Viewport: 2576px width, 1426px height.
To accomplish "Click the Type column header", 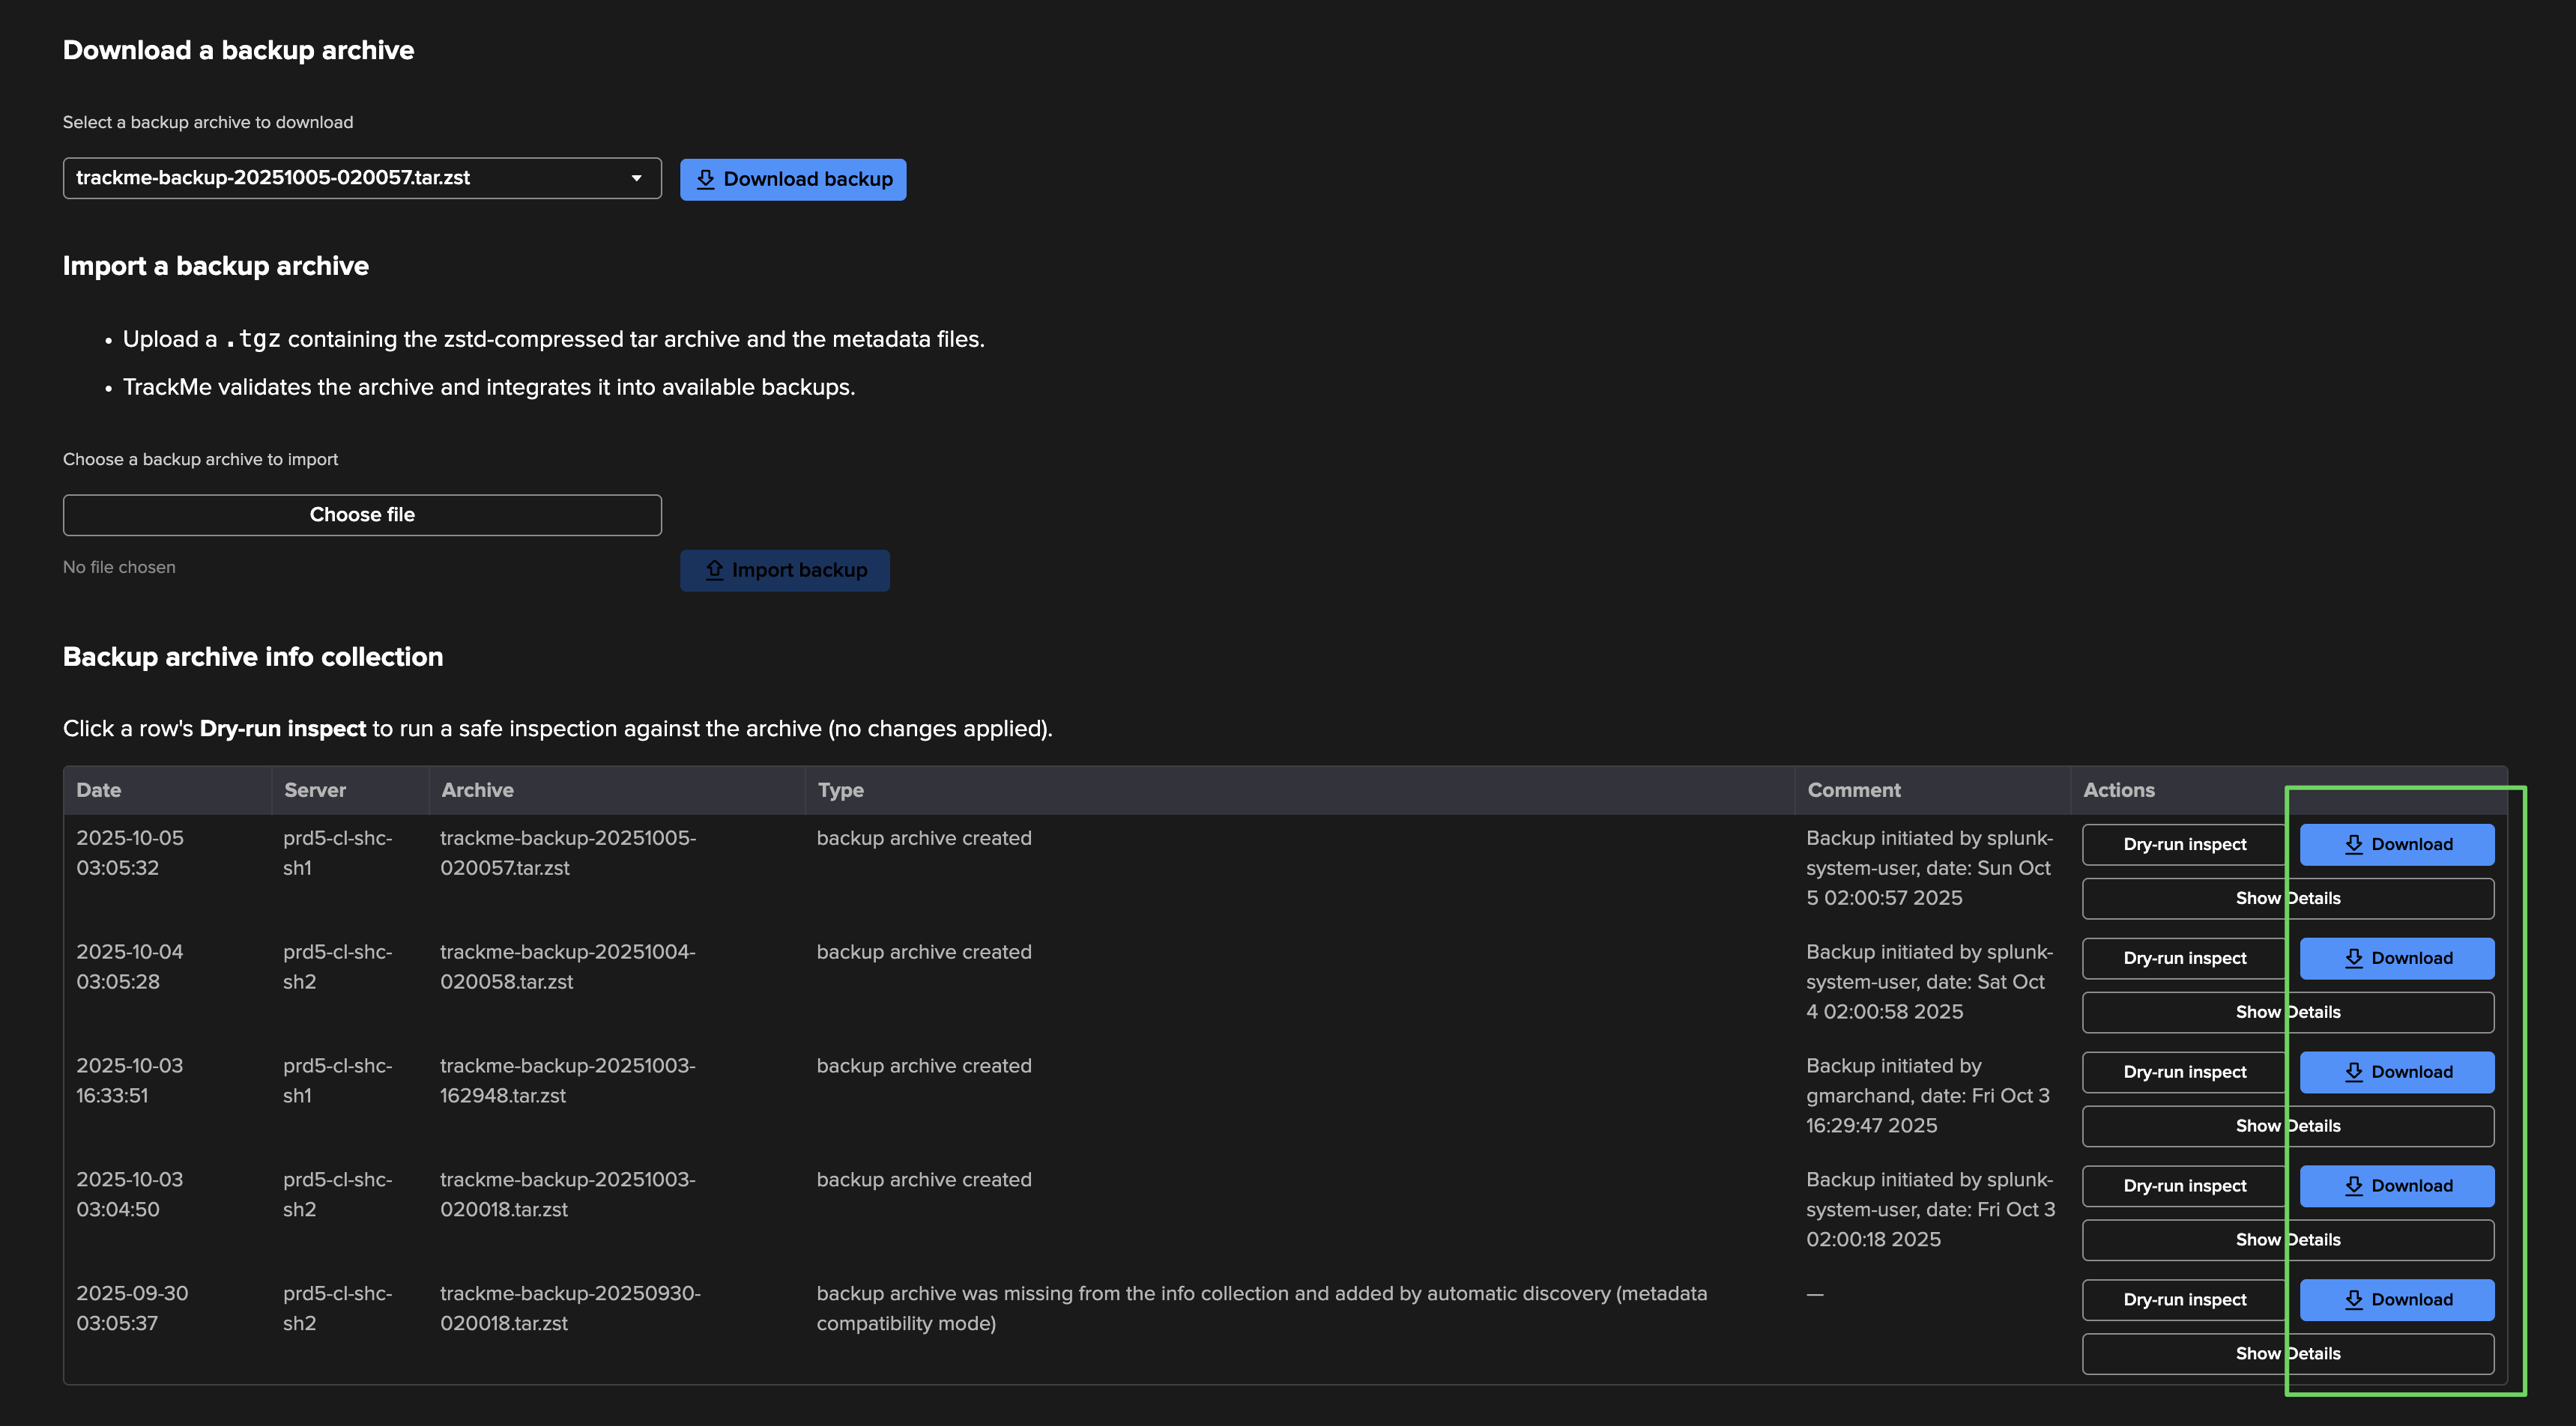I will (x=840, y=790).
